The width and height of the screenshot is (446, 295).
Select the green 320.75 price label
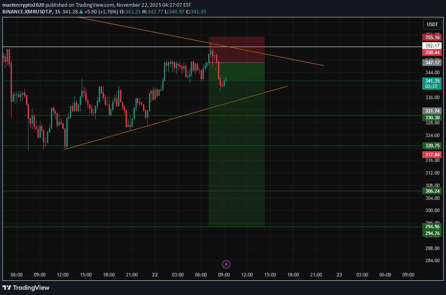click(x=431, y=145)
